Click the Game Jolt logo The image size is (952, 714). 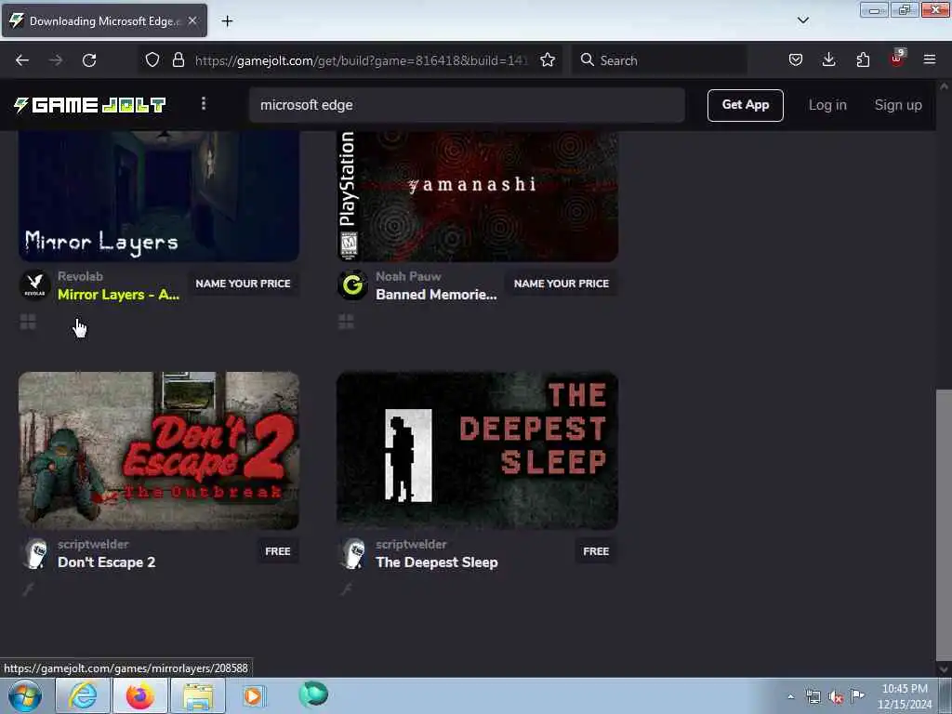coord(90,105)
